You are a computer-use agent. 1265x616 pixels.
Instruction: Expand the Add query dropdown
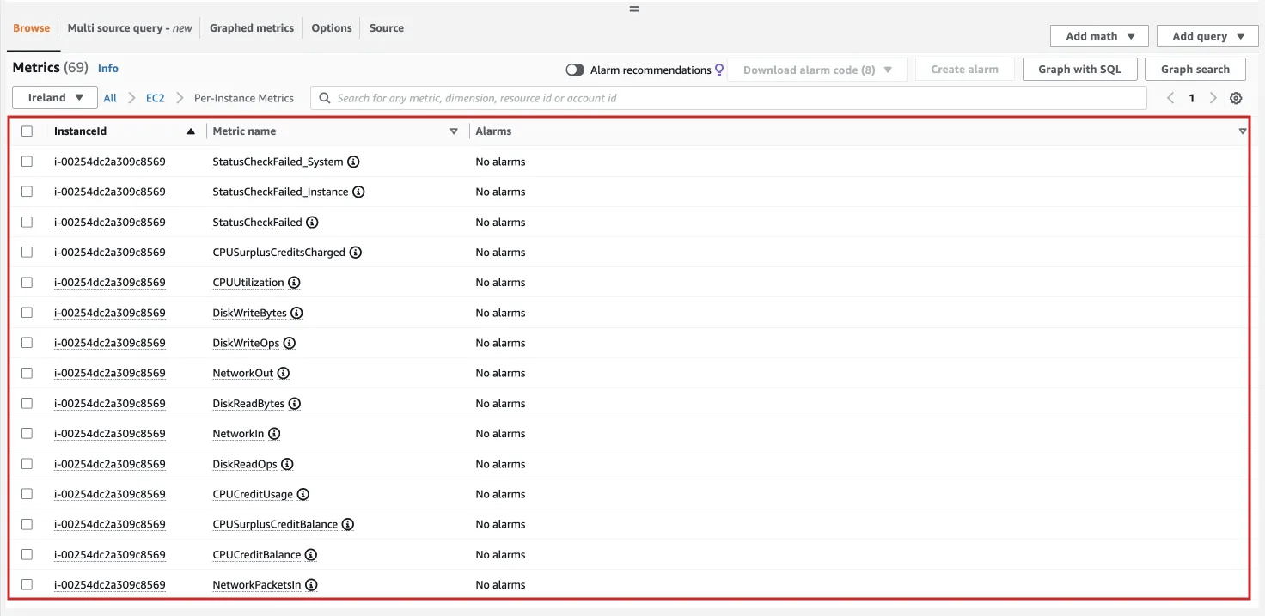click(1207, 35)
